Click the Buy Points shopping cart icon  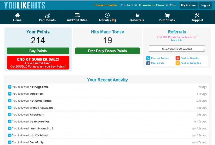coord(167,15)
